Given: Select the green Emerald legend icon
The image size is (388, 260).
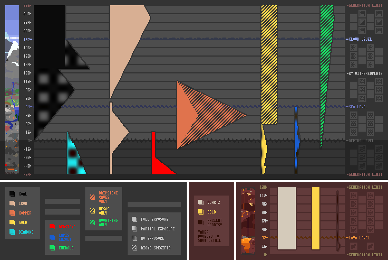Looking at the screenshot, I should tap(52, 248).
